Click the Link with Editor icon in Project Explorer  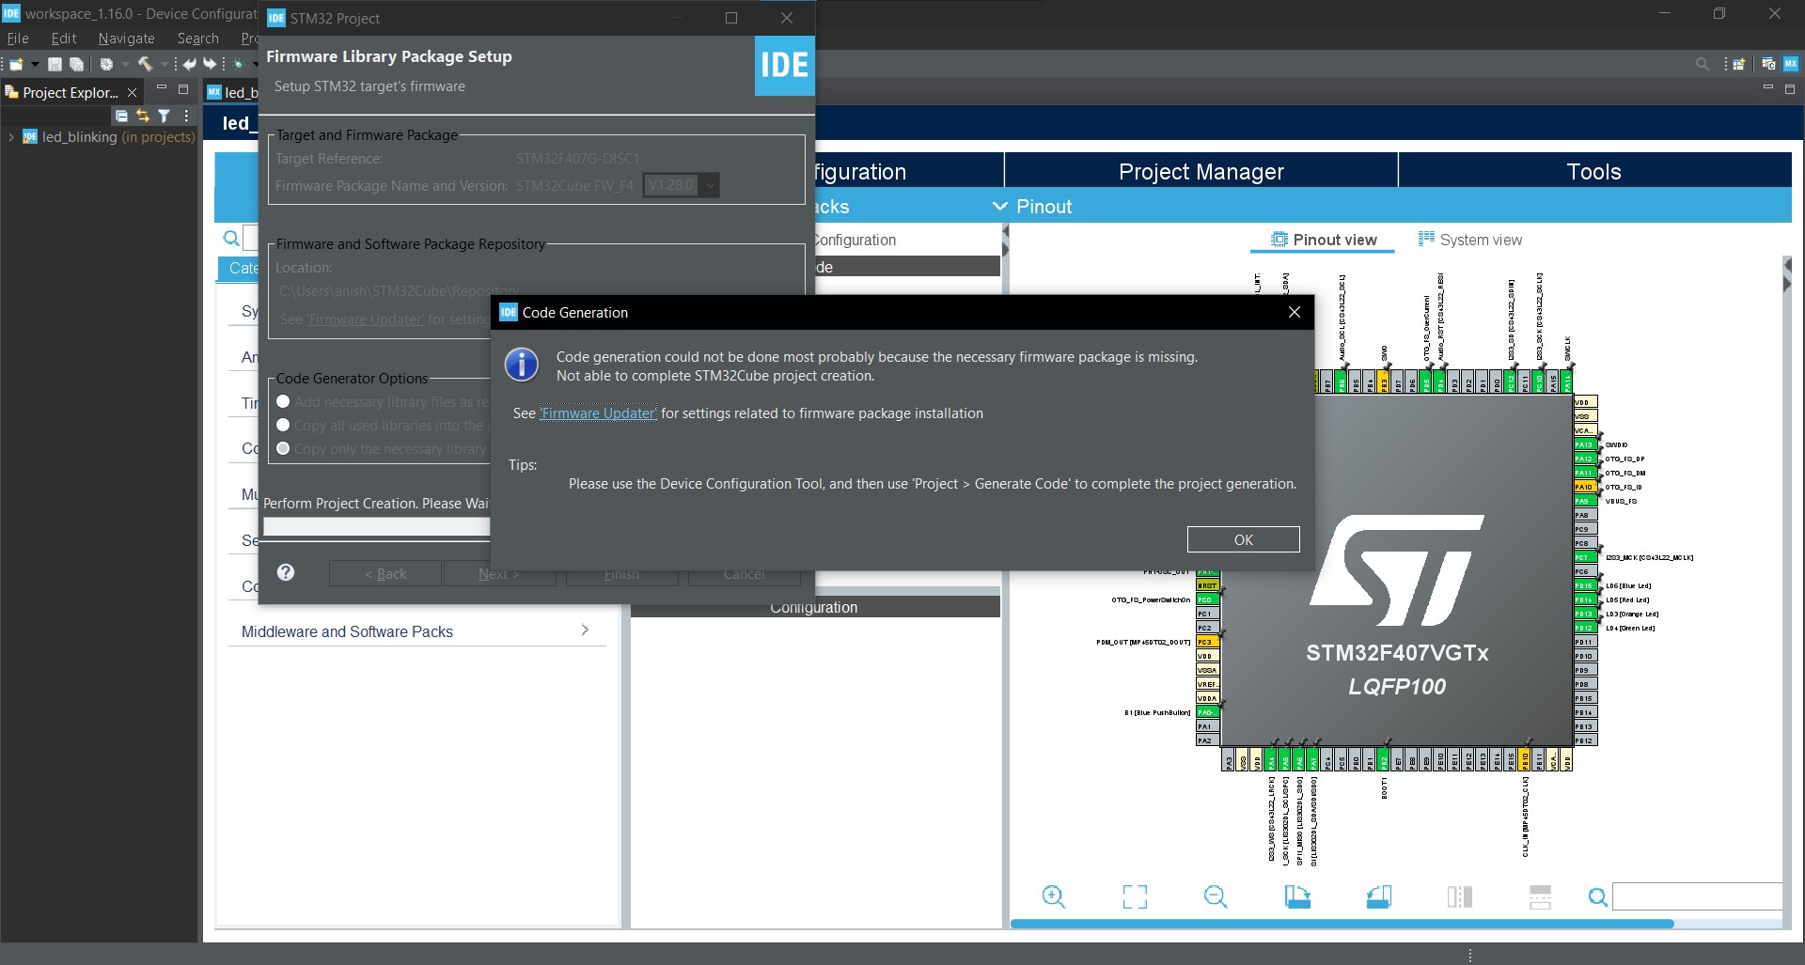point(142,115)
